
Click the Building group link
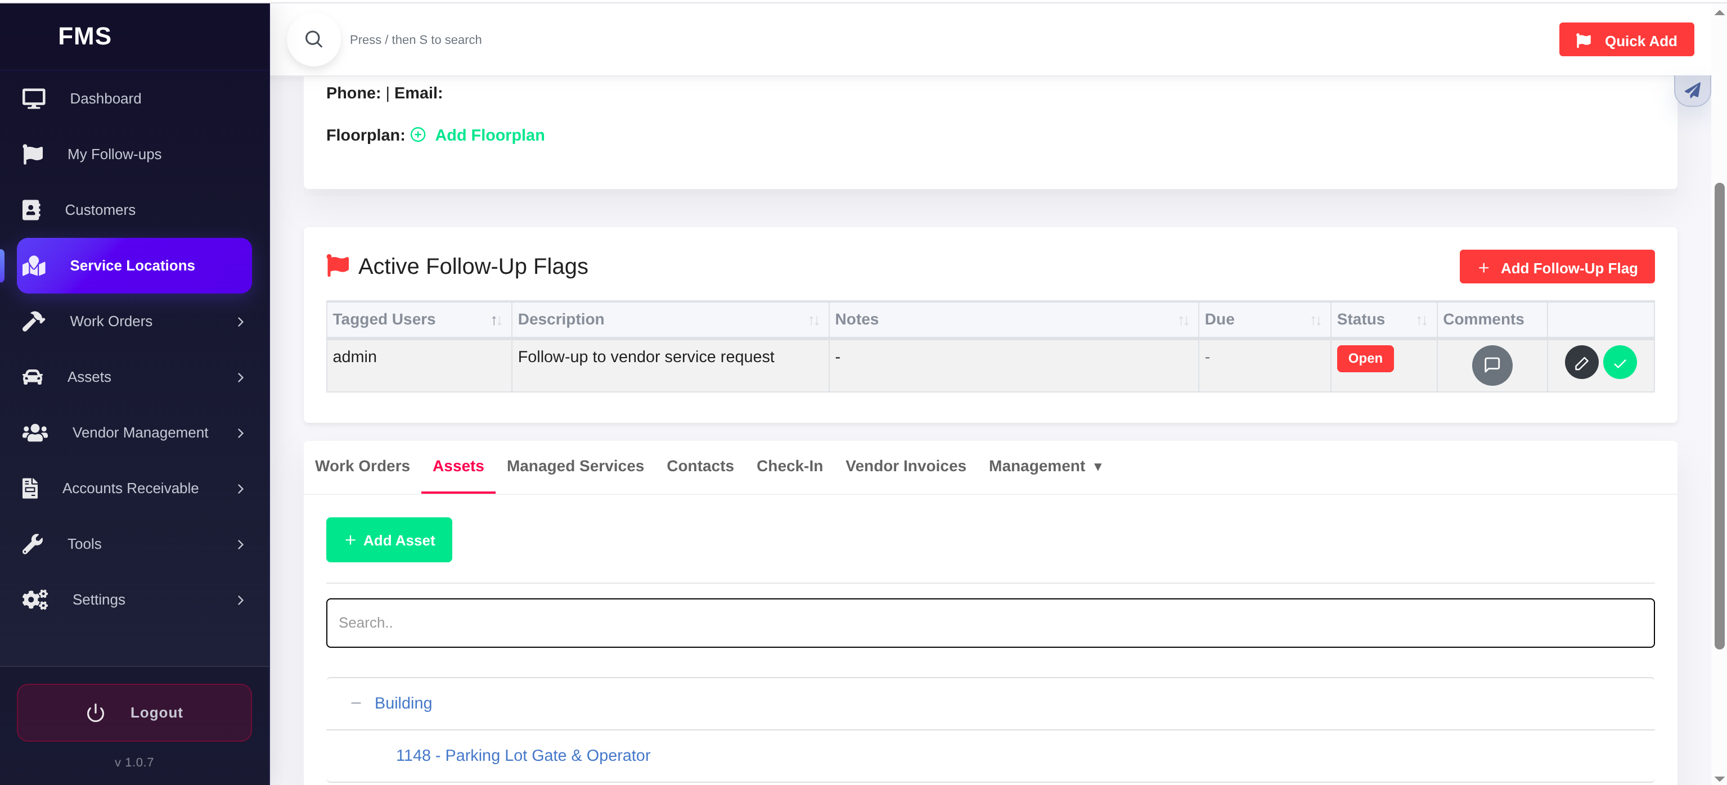coord(403,702)
